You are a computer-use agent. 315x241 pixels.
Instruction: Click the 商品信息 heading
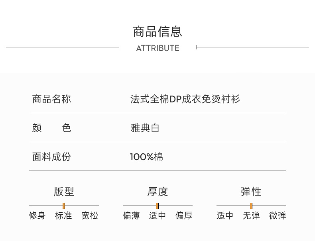point(157,32)
